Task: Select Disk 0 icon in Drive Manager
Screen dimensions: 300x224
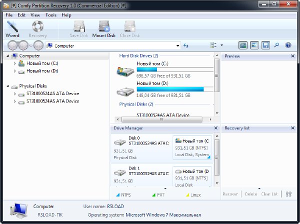Action: (120, 142)
